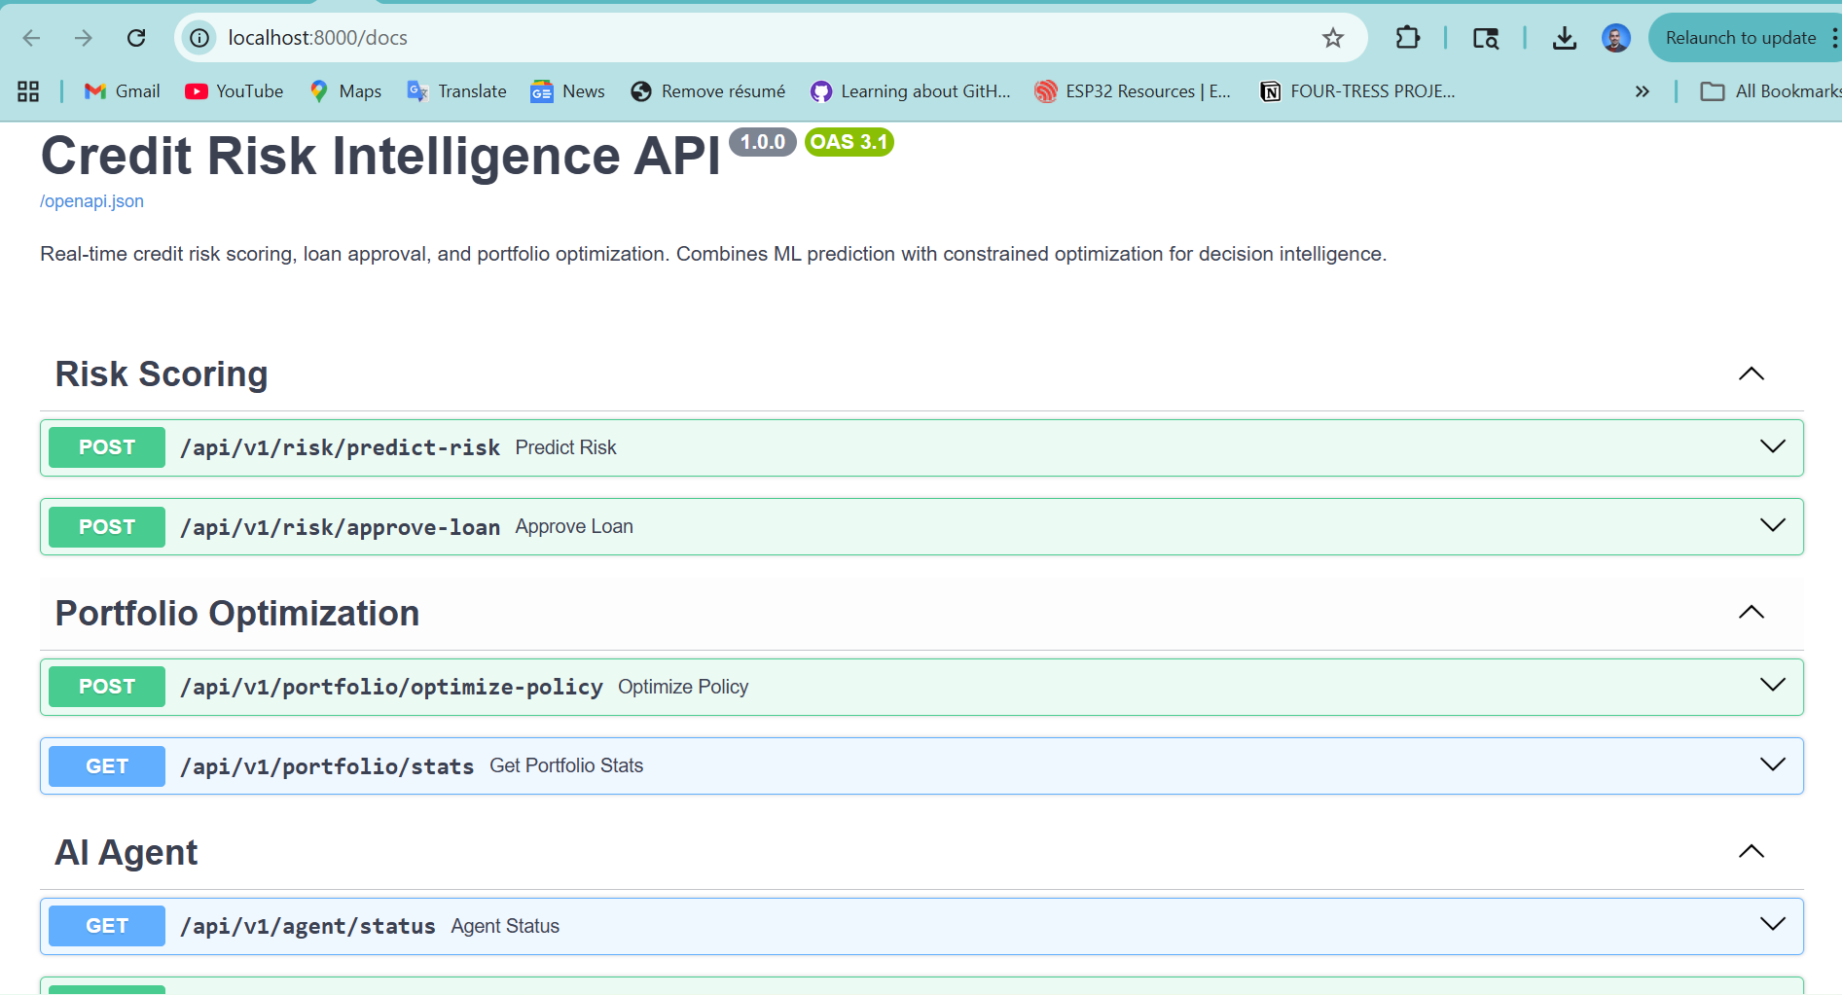The height and width of the screenshot is (995, 1842).
Task: Open the /openapi.json link
Action: click(x=91, y=201)
